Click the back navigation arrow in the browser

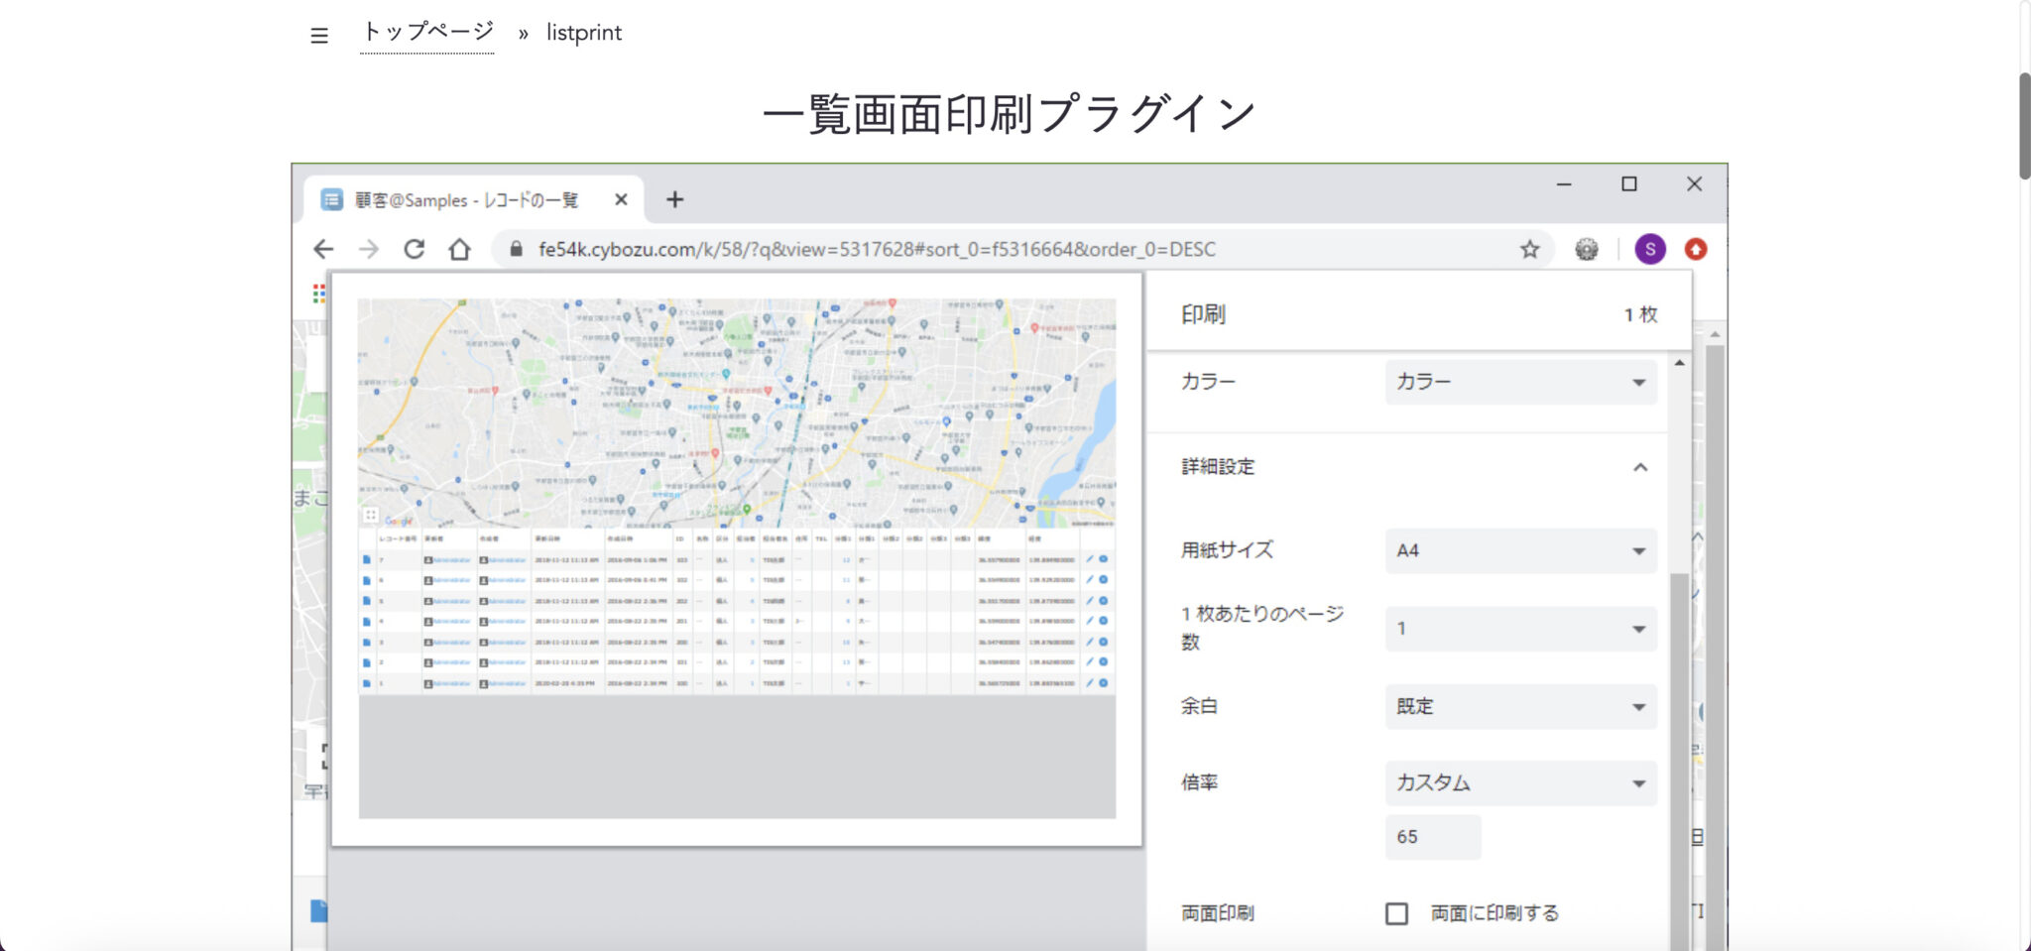(x=322, y=249)
